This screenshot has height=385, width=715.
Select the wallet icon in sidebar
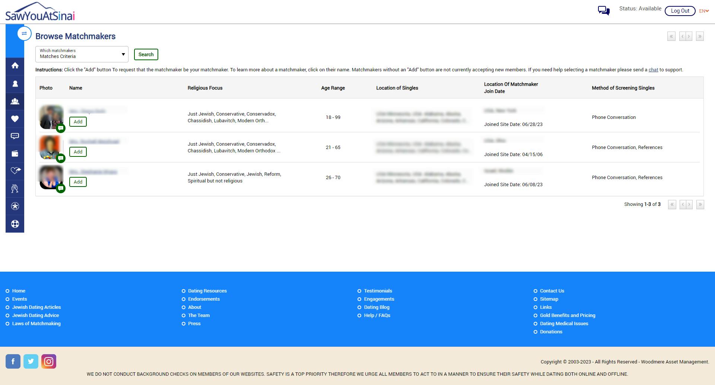[15, 153]
